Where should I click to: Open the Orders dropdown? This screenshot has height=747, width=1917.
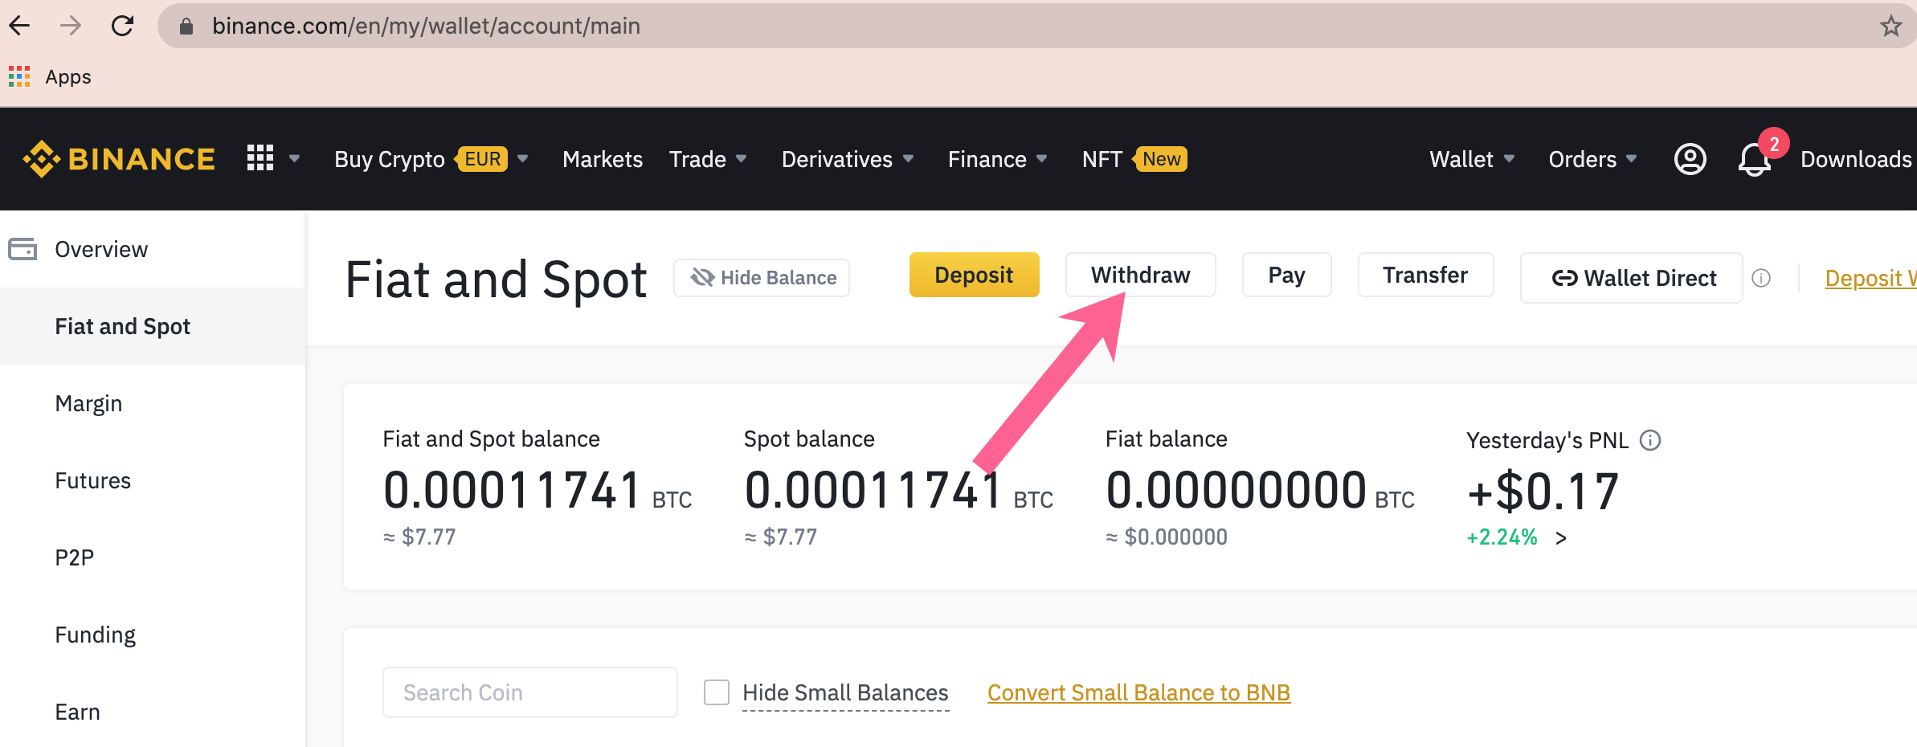pyautogui.click(x=1592, y=159)
